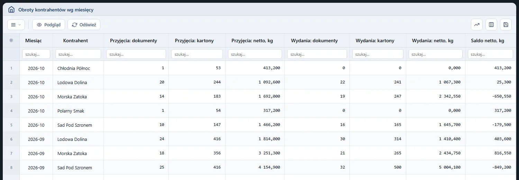Sort by the Miesiąc column header
This screenshot has width=519, height=180.
[x=34, y=40]
